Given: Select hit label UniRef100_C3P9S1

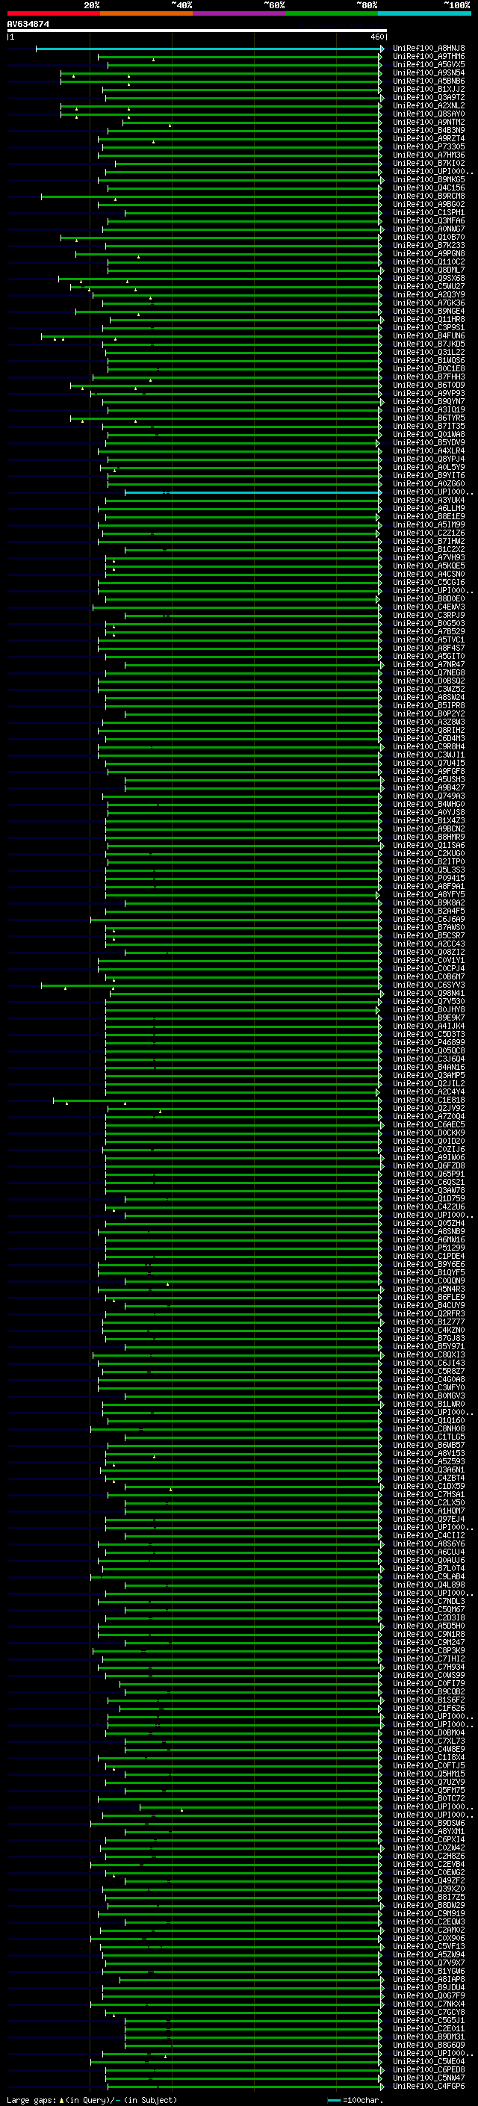Looking at the screenshot, I should pyautogui.click(x=429, y=328).
